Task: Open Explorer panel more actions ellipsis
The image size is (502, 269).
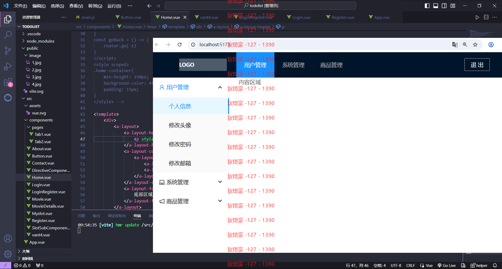Action: (64, 17)
